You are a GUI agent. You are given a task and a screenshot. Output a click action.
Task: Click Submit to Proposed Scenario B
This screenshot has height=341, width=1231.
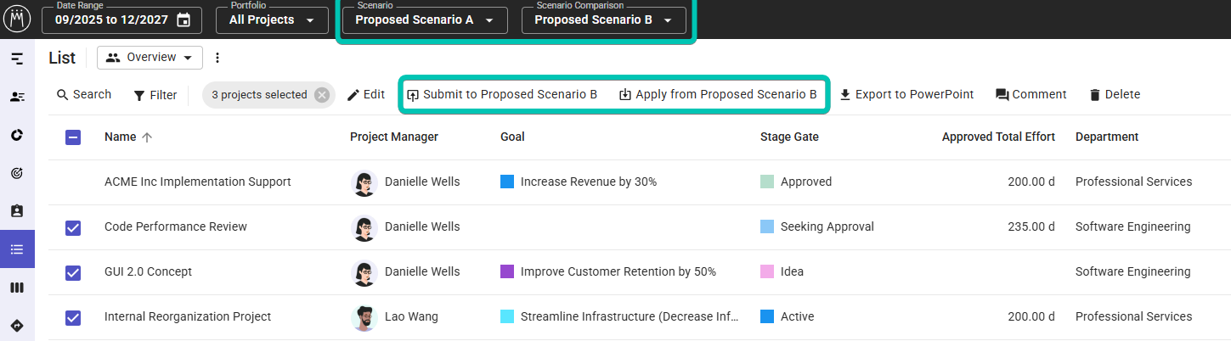tap(502, 94)
